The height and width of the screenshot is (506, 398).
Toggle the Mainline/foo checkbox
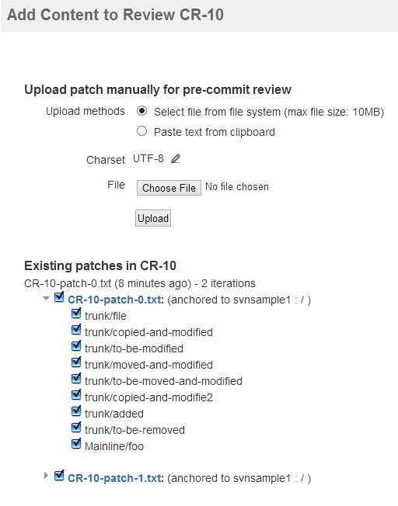[x=76, y=444]
